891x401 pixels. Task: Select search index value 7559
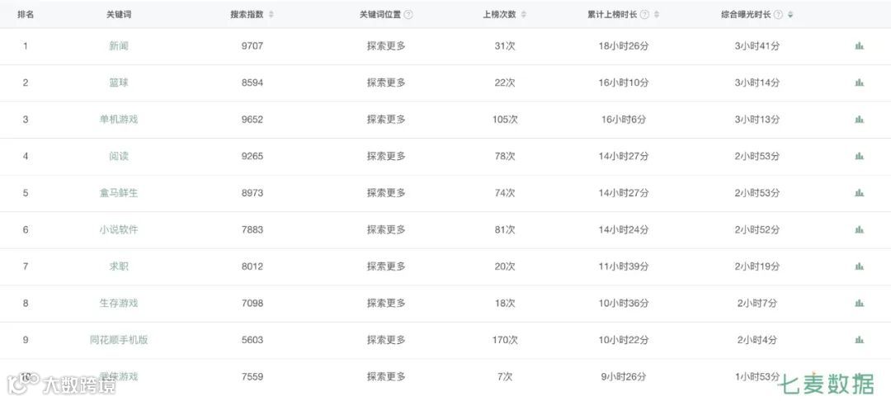(252, 376)
